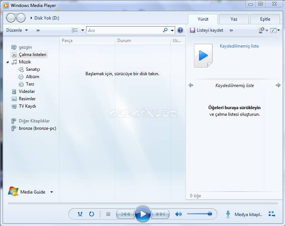Open the list options checkmark dropdown
Screen dimensions: 285x226
[278, 30]
